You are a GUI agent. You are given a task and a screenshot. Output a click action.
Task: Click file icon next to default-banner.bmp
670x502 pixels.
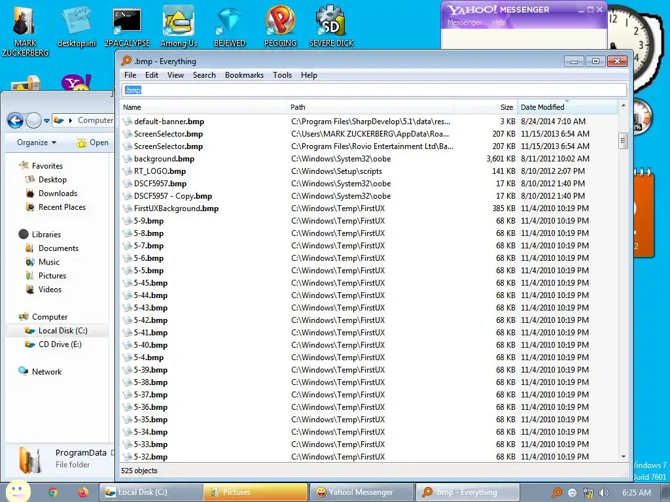click(x=127, y=122)
